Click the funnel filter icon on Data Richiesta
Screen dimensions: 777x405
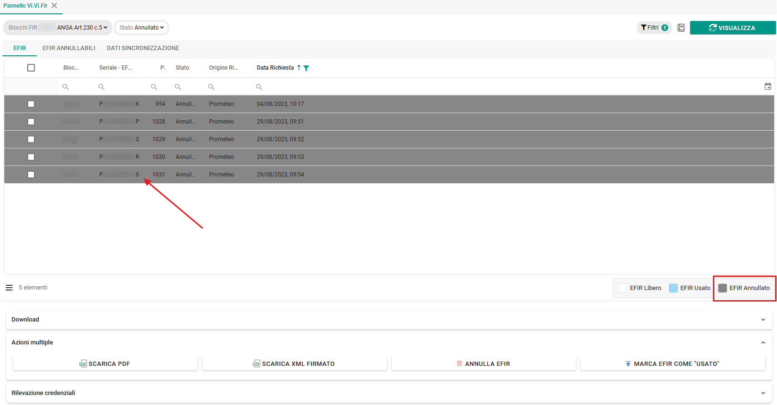[306, 68]
